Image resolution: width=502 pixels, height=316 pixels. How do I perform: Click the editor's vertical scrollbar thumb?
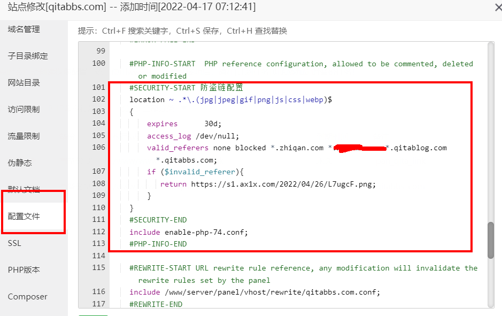click(491, 240)
